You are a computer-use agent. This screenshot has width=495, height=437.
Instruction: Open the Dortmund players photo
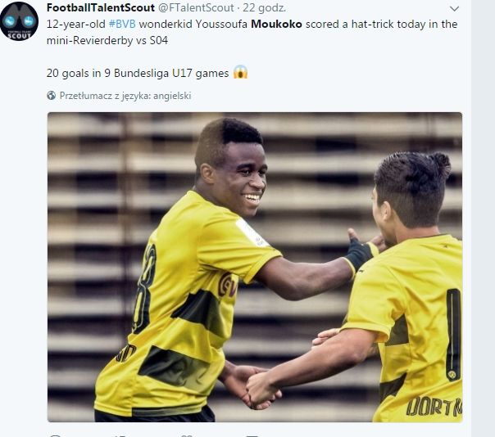click(255, 267)
